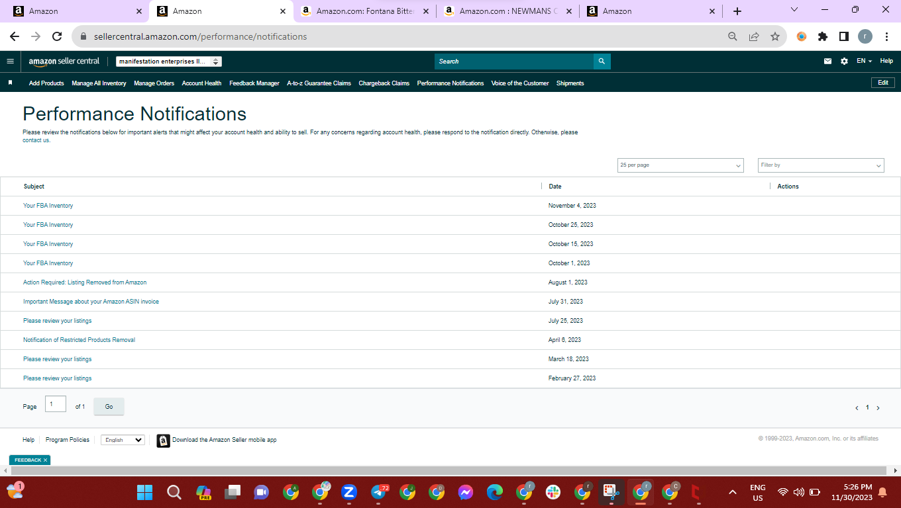
Task: Open Chrome's tab search chevron
Action: (x=794, y=10)
